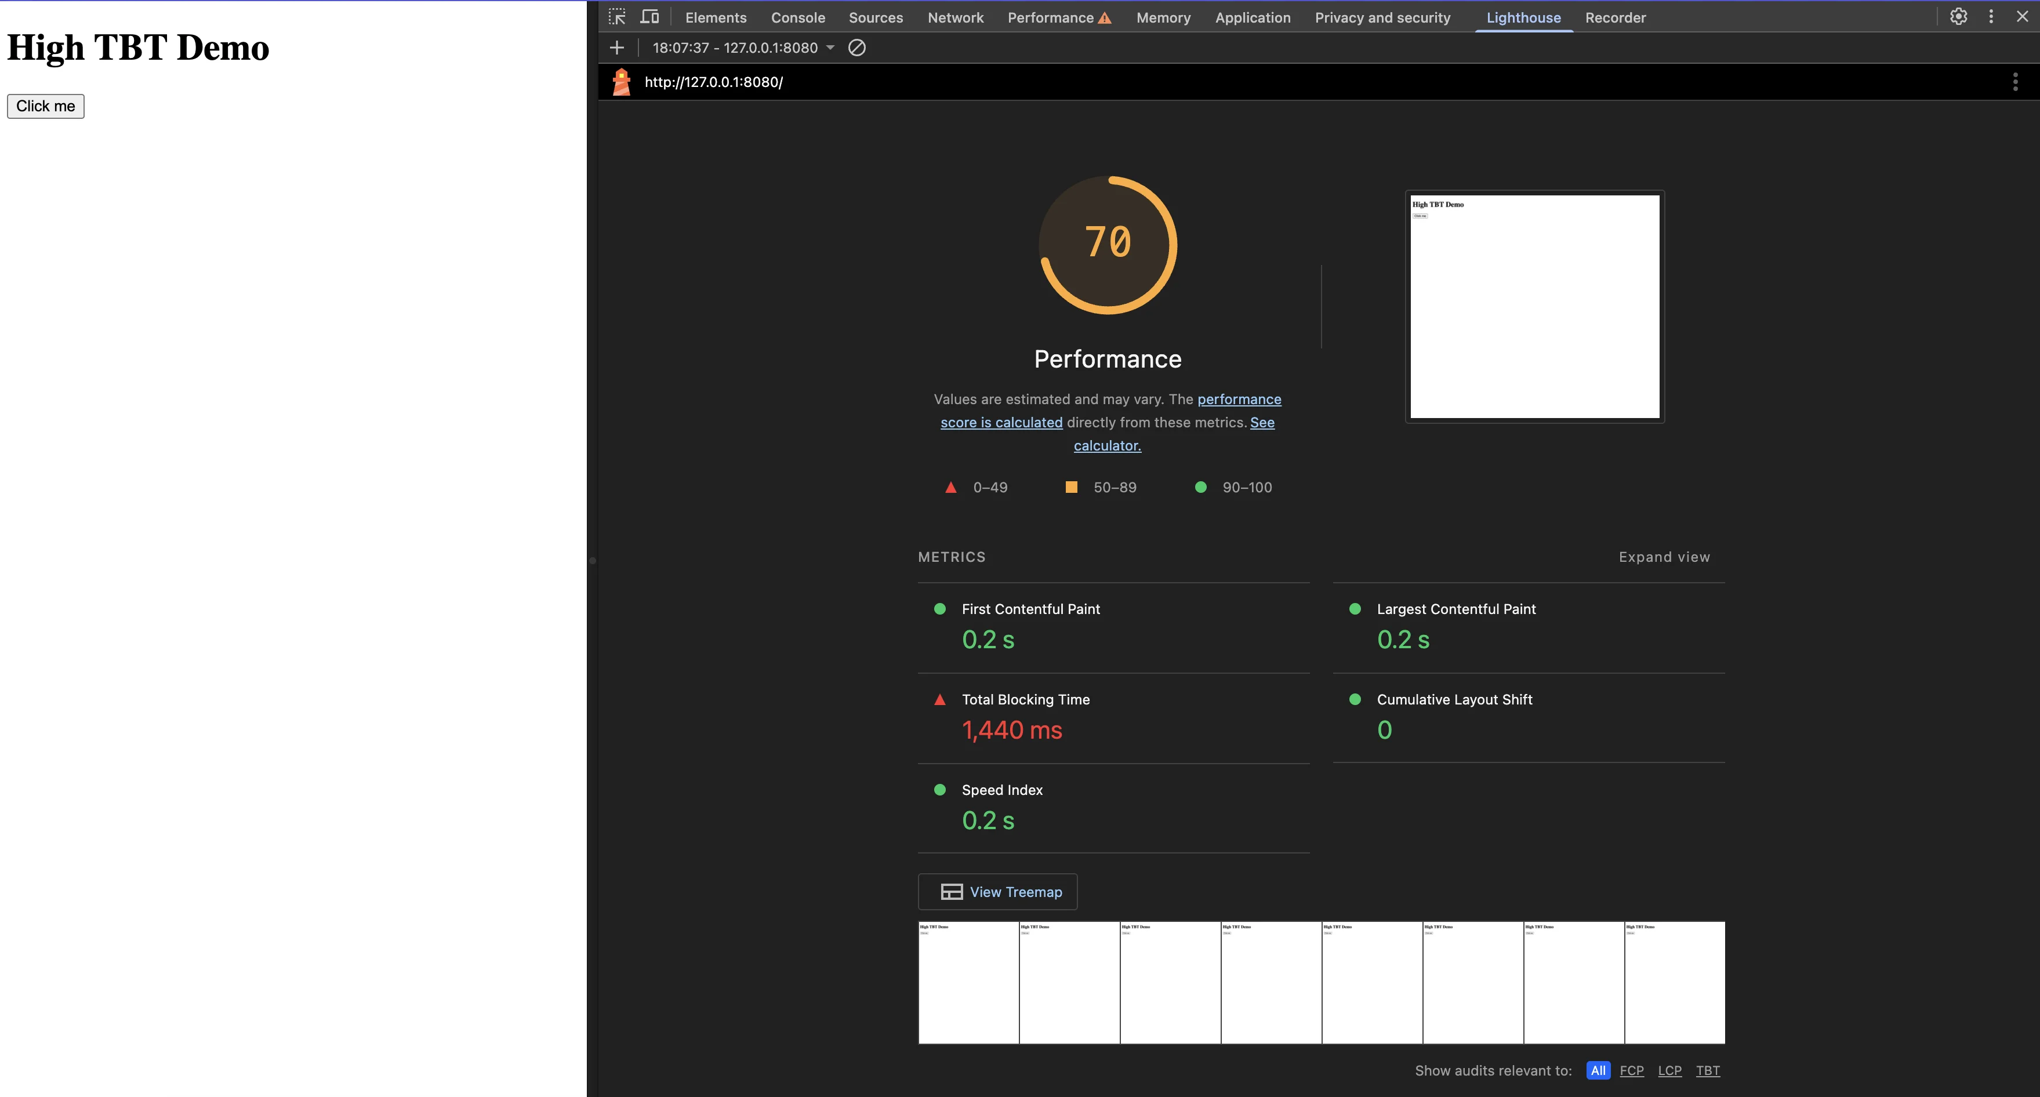Filter audits relevant to FCP
Screen dimensions: 2040x1097
1631,1070
